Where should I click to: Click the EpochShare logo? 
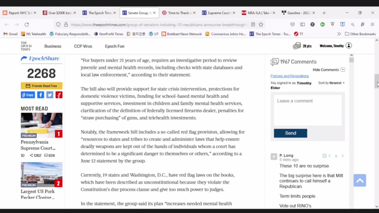click(x=40, y=59)
